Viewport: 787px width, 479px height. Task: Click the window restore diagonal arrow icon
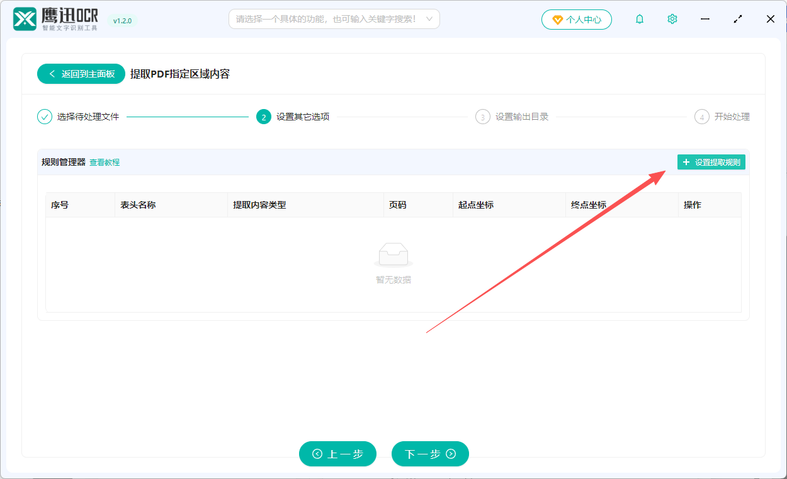click(x=737, y=19)
